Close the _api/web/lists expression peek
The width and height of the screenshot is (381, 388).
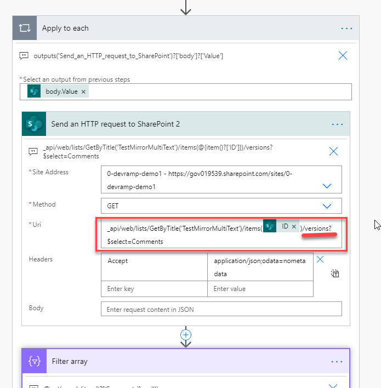[x=333, y=151]
